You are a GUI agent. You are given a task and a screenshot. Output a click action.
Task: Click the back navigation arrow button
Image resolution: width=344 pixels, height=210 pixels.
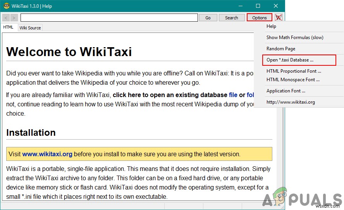(x=6, y=18)
